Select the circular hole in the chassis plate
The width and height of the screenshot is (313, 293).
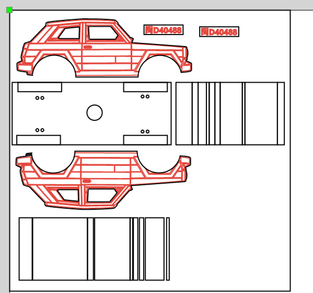click(94, 112)
